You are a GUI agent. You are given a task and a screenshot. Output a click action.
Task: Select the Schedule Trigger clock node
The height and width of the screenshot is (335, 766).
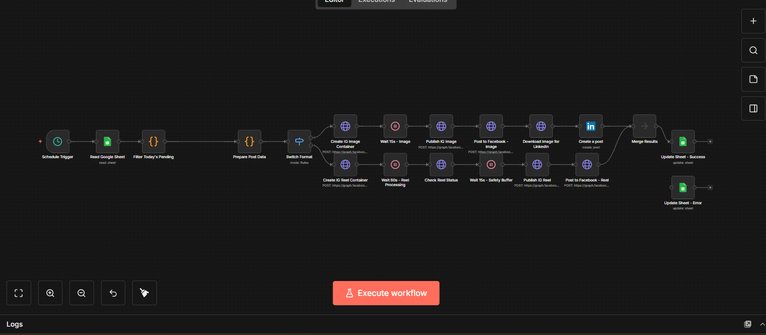tap(58, 141)
